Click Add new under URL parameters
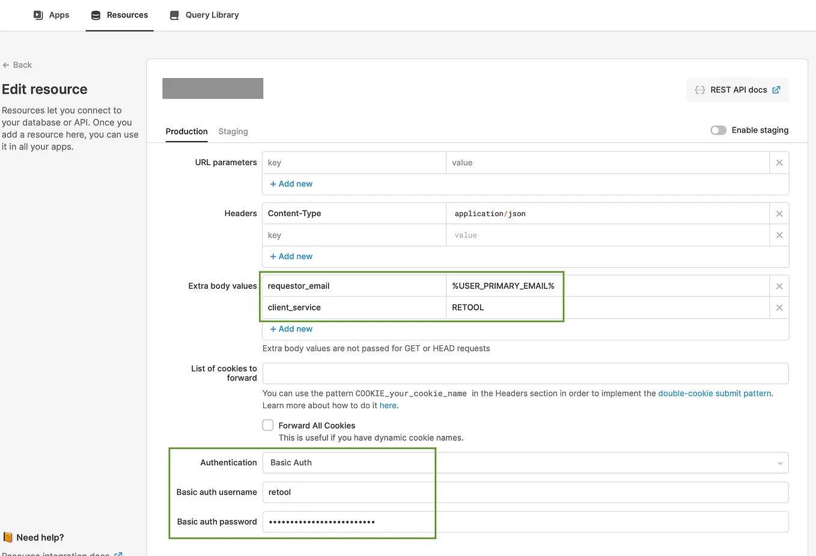Viewport: 816px width, 556px height. (291, 183)
